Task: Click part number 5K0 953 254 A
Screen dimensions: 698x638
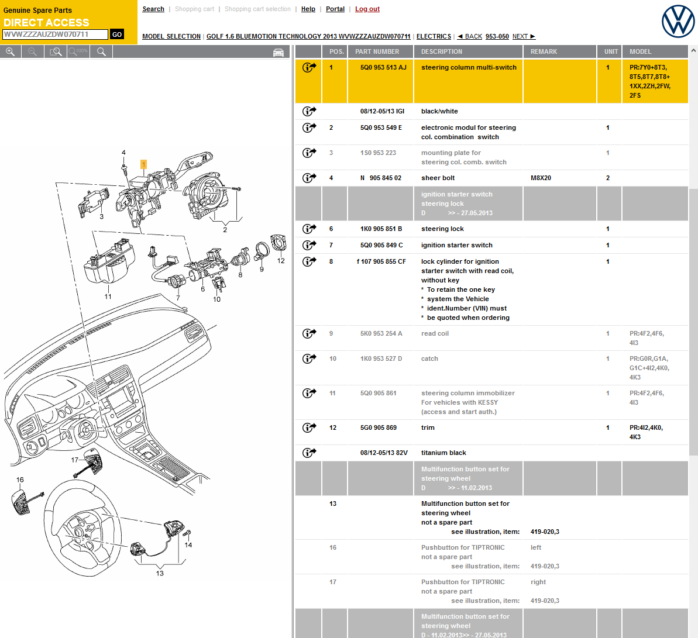Action: point(381,333)
